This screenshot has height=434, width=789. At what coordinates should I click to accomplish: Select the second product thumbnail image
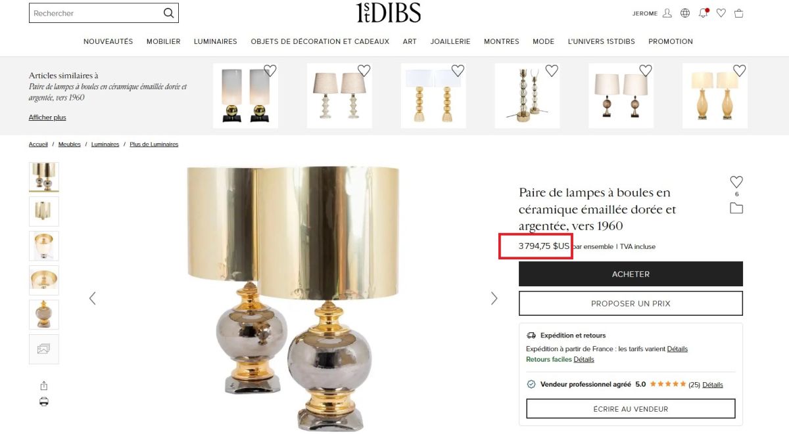44,211
